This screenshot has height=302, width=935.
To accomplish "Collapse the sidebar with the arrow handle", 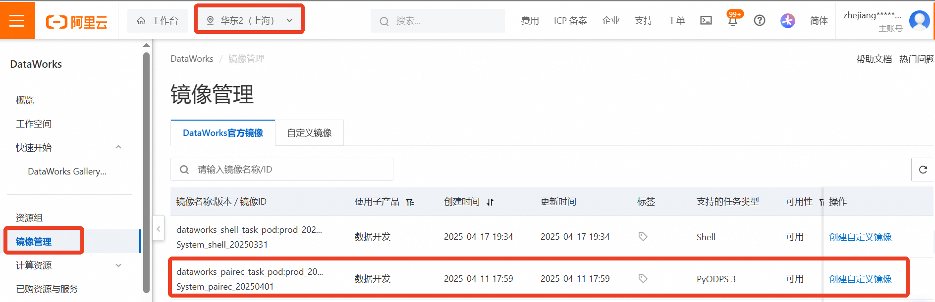I will (158, 228).
